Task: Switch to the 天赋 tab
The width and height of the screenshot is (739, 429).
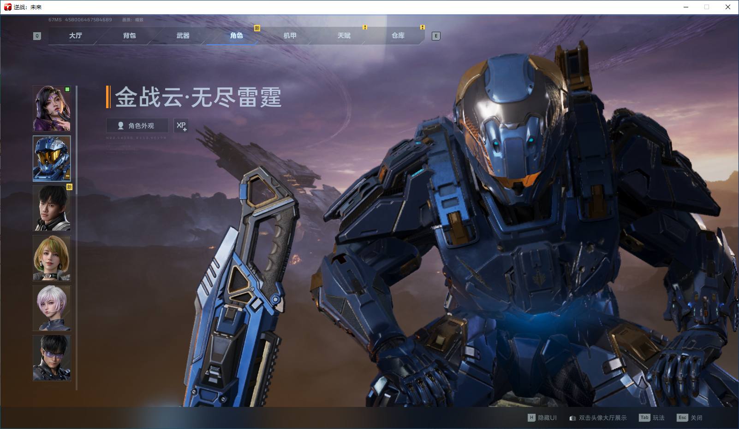Action: click(344, 35)
